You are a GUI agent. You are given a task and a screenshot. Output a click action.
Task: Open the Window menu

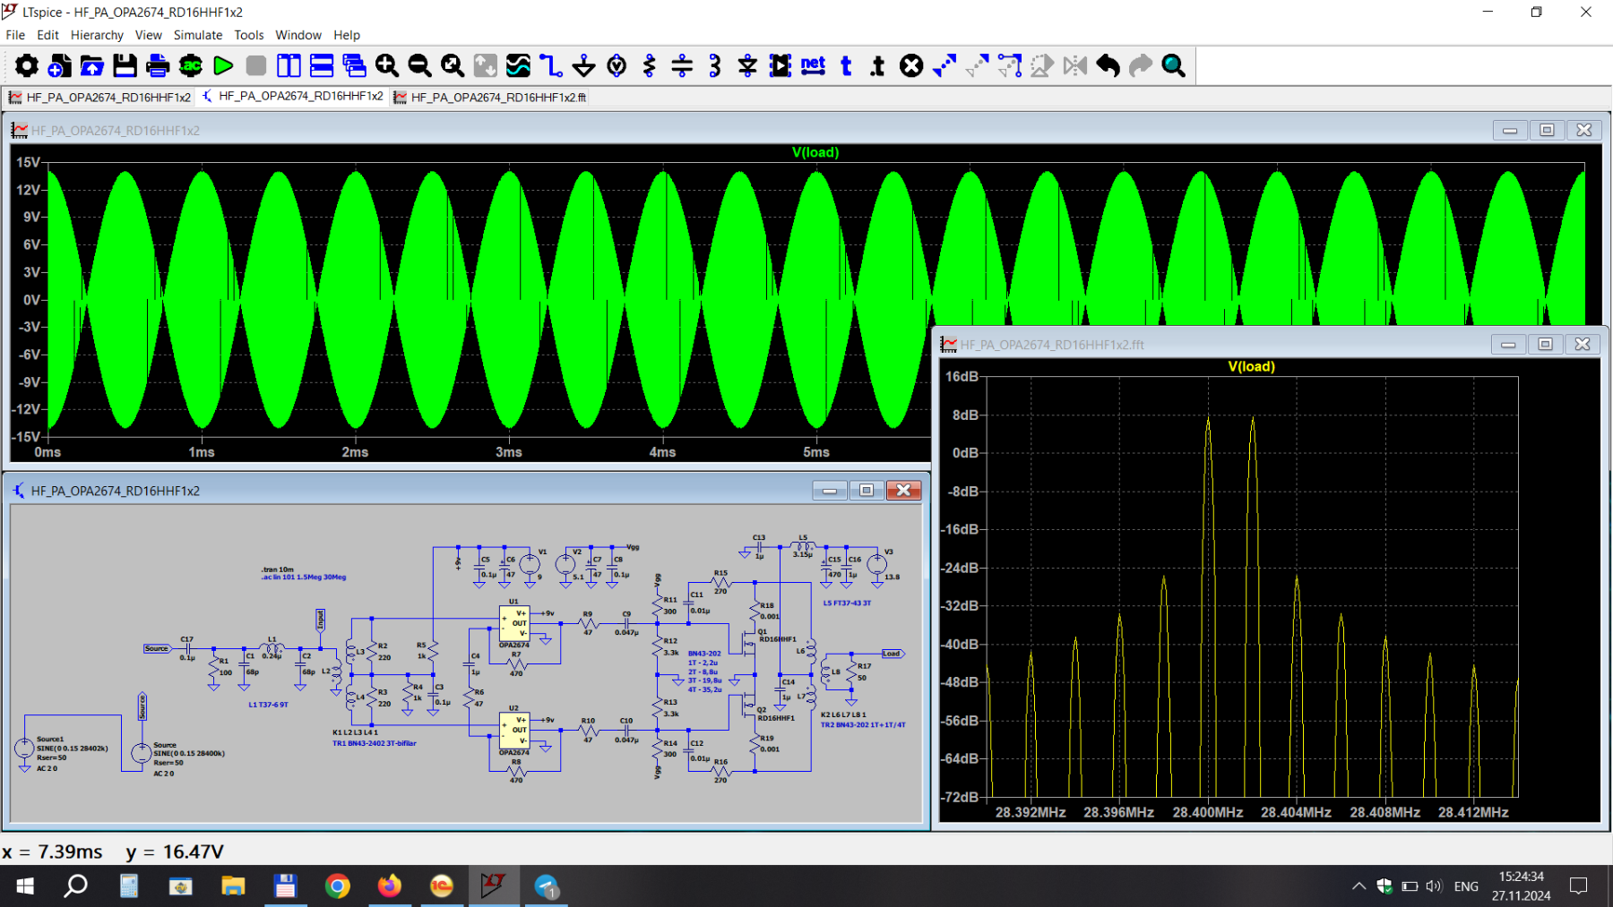[x=298, y=35]
